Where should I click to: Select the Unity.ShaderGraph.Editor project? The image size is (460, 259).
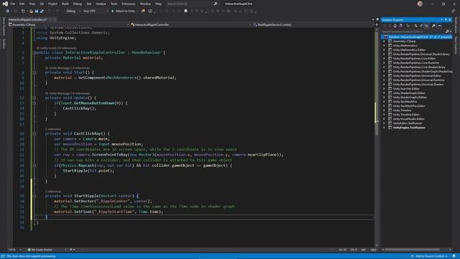pos(409,93)
